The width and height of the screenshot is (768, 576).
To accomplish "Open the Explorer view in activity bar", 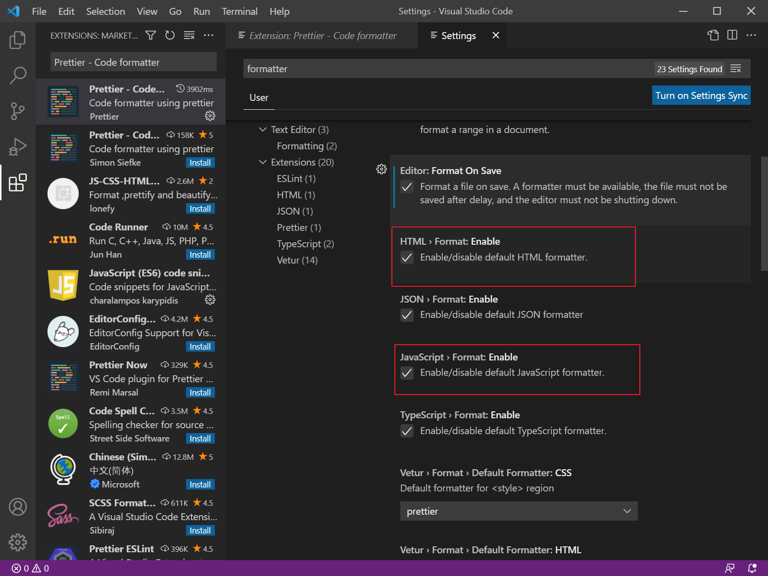I will (18, 40).
